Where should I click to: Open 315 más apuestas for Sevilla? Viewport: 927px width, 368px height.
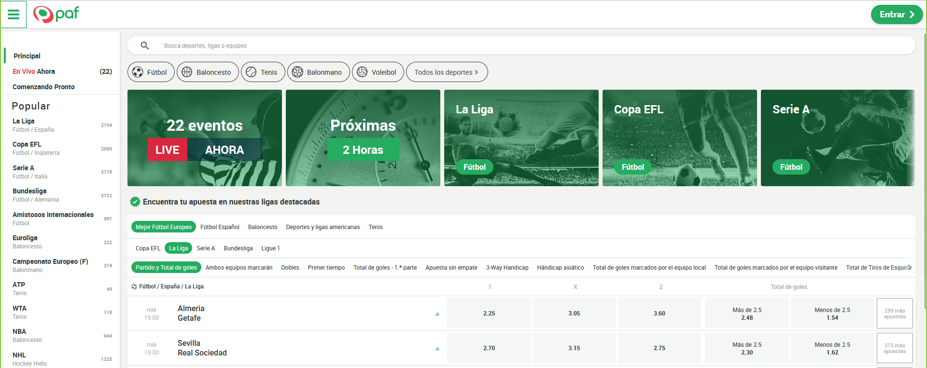pyautogui.click(x=895, y=348)
